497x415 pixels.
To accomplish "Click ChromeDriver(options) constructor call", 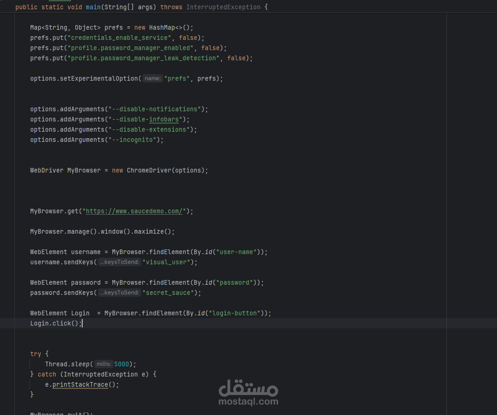I will [165, 170].
